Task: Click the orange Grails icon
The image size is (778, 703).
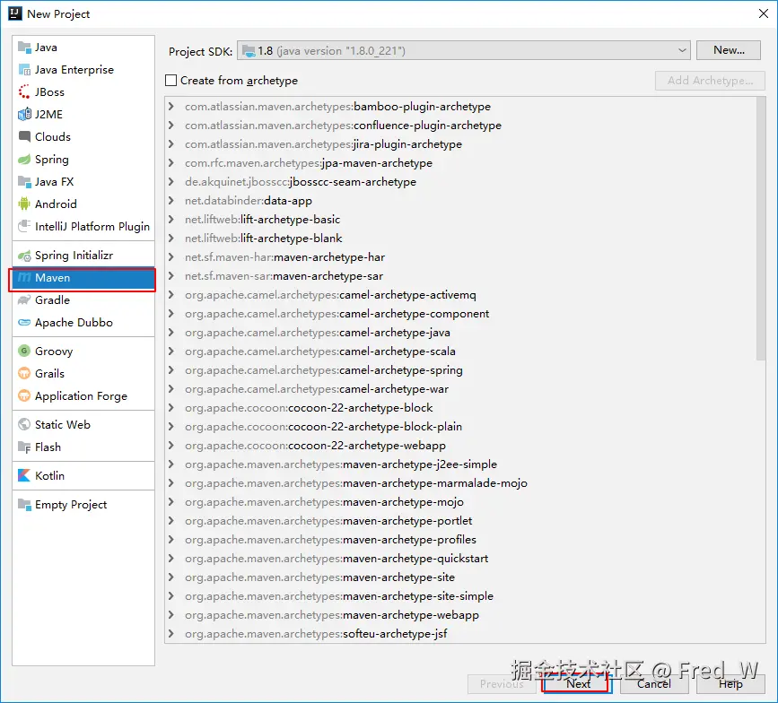Action: tap(24, 373)
